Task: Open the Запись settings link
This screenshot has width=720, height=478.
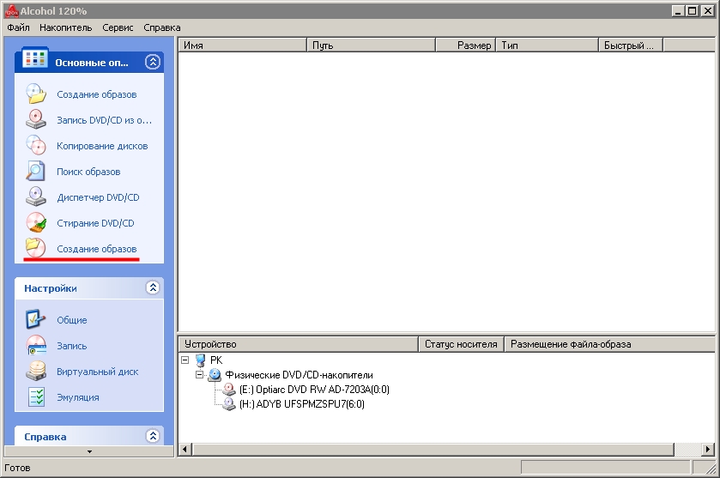Action: pos(71,346)
